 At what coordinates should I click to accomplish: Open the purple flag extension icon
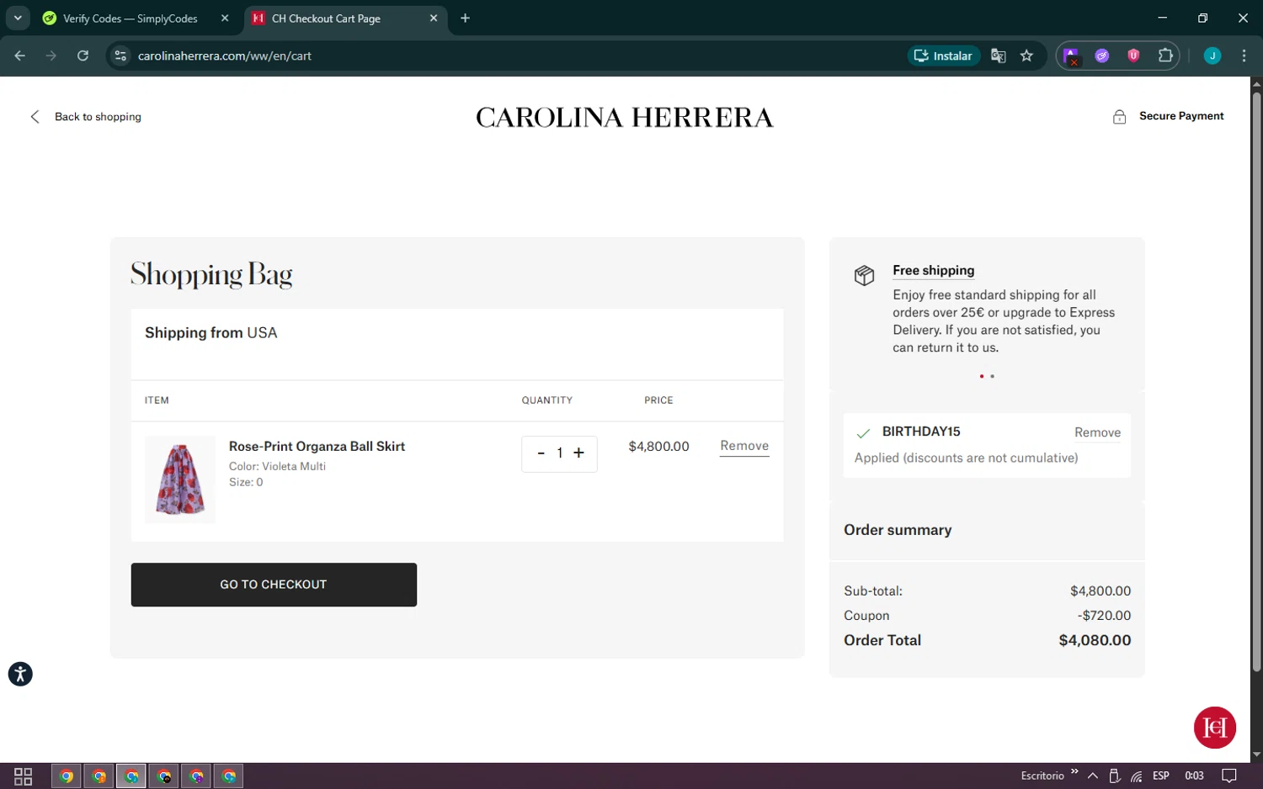point(1071,56)
